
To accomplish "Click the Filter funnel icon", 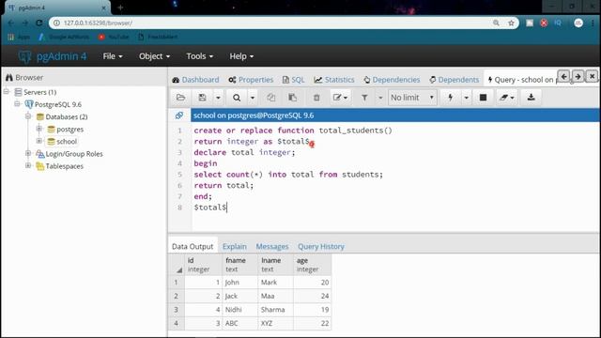I will [x=364, y=98].
